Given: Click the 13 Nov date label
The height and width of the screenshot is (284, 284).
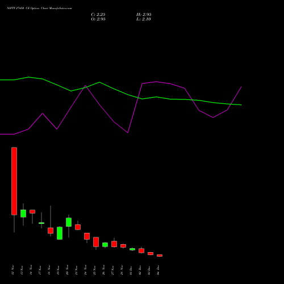Looking at the screenshot, I should (22, 270).
